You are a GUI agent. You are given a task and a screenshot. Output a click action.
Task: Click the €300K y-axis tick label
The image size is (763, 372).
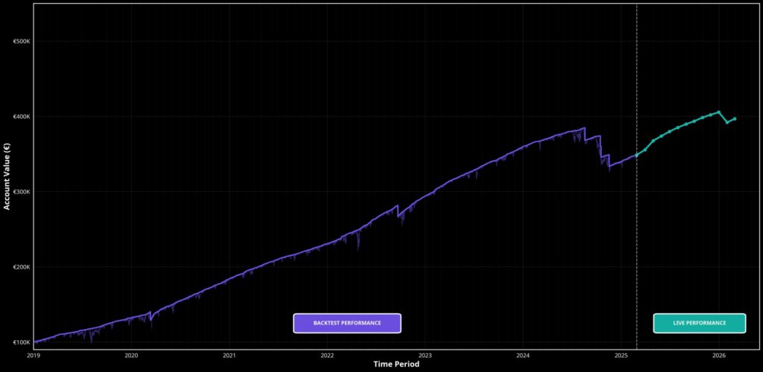[22, 192]
